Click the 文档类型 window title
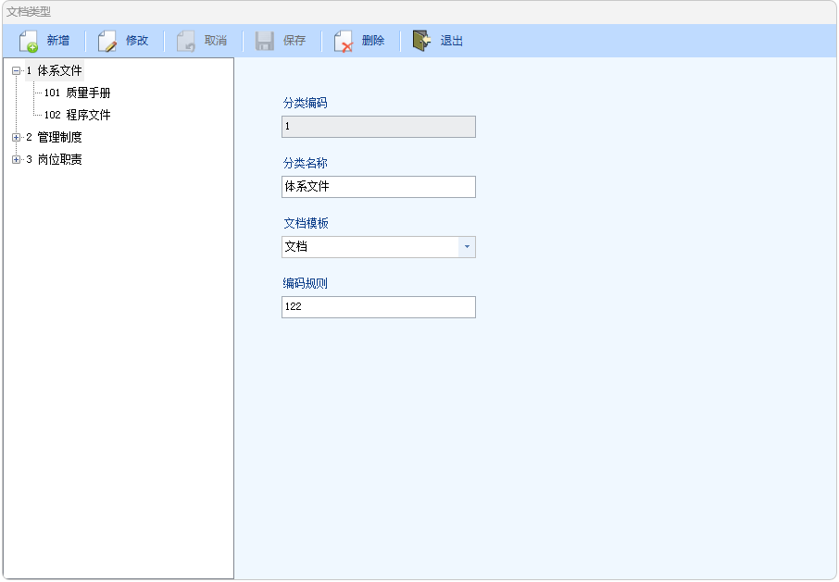 29,12
